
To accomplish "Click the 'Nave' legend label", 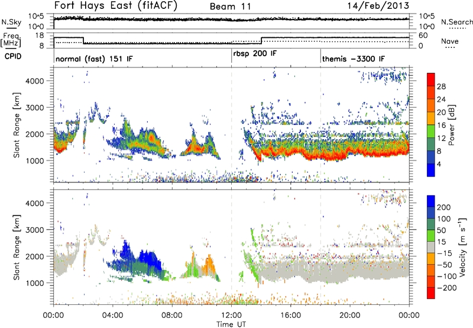I will [449, 41].
